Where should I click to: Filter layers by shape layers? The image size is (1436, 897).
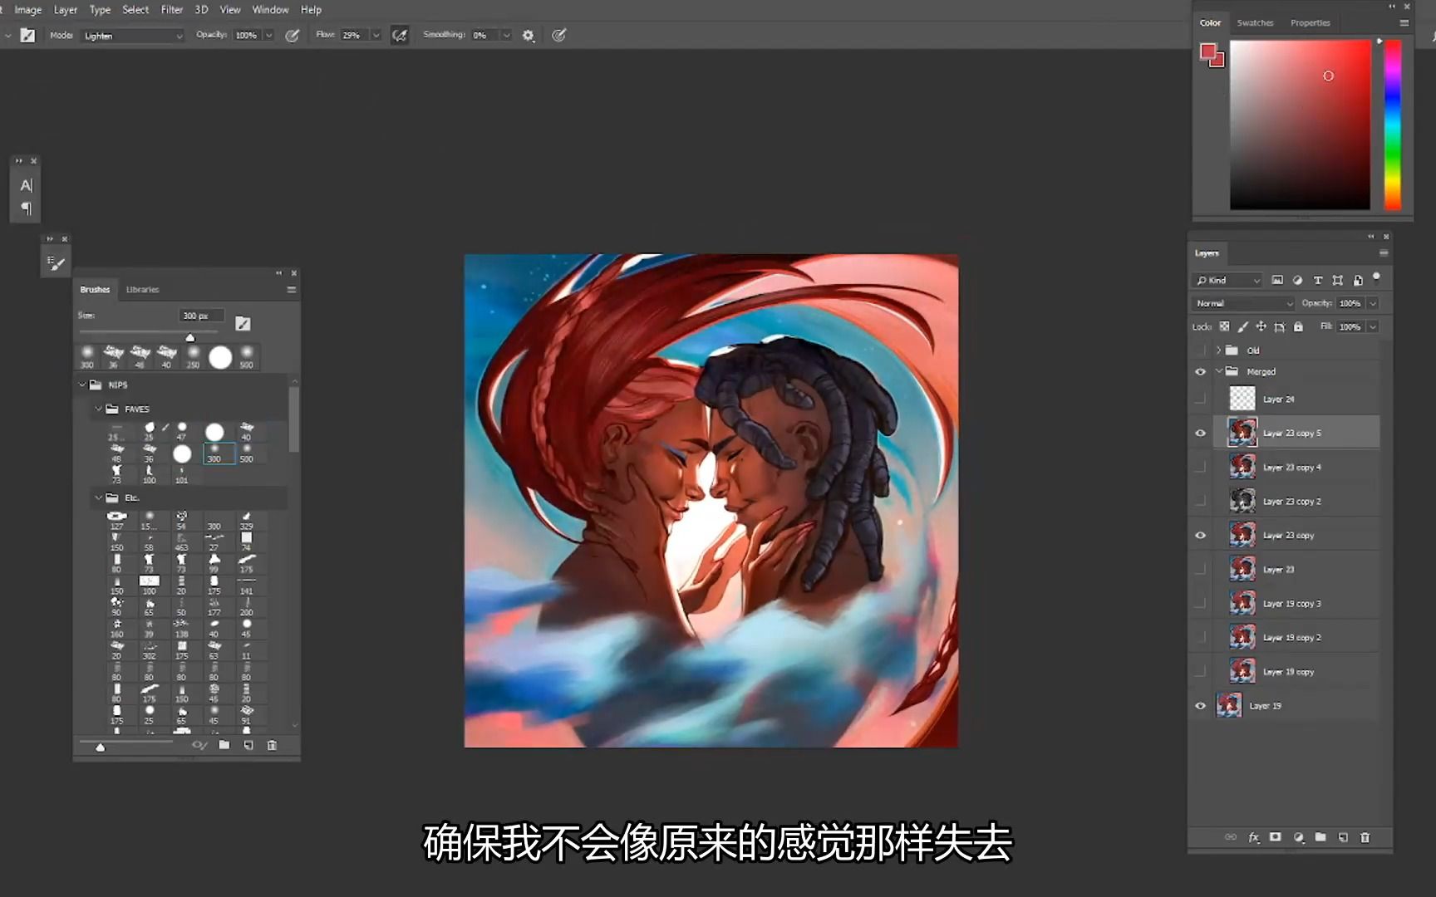click(1337, 280)
